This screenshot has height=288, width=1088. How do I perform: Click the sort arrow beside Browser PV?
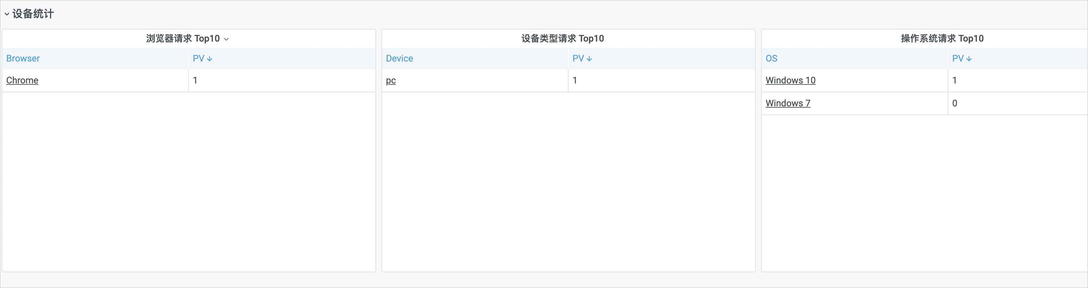(210, 59)
